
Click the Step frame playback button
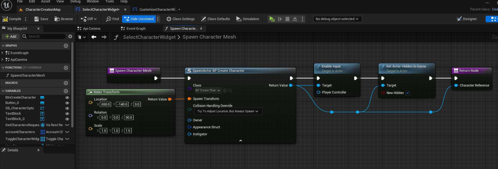(x=280, y=19)
